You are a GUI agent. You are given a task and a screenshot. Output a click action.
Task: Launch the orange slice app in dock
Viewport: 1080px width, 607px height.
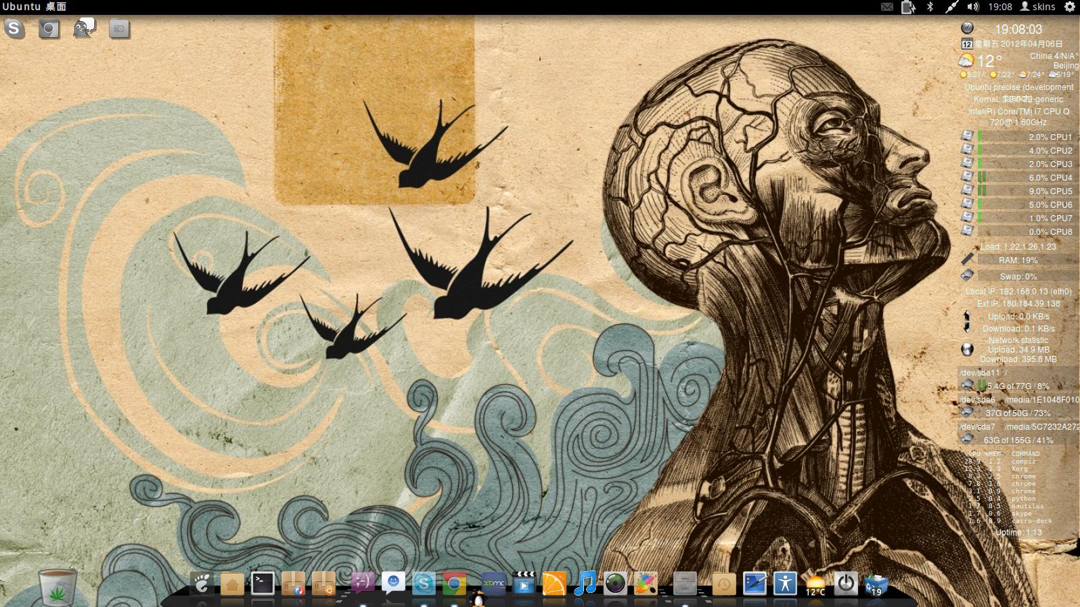(554, 583)
